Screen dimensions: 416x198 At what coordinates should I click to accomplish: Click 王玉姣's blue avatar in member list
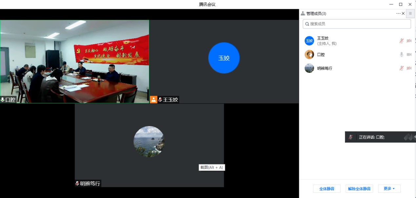[x=309, y=41]
